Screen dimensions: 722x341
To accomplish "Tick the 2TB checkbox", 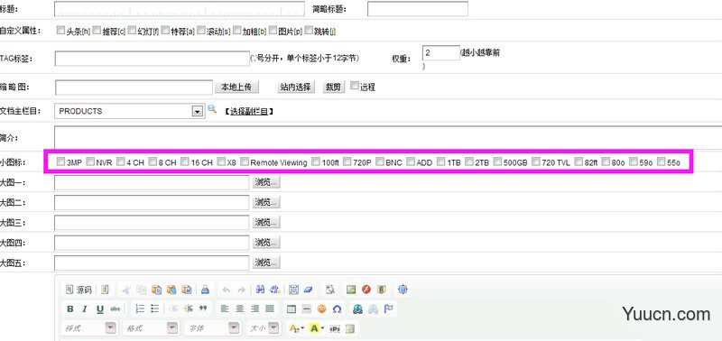I will (468, 161).
